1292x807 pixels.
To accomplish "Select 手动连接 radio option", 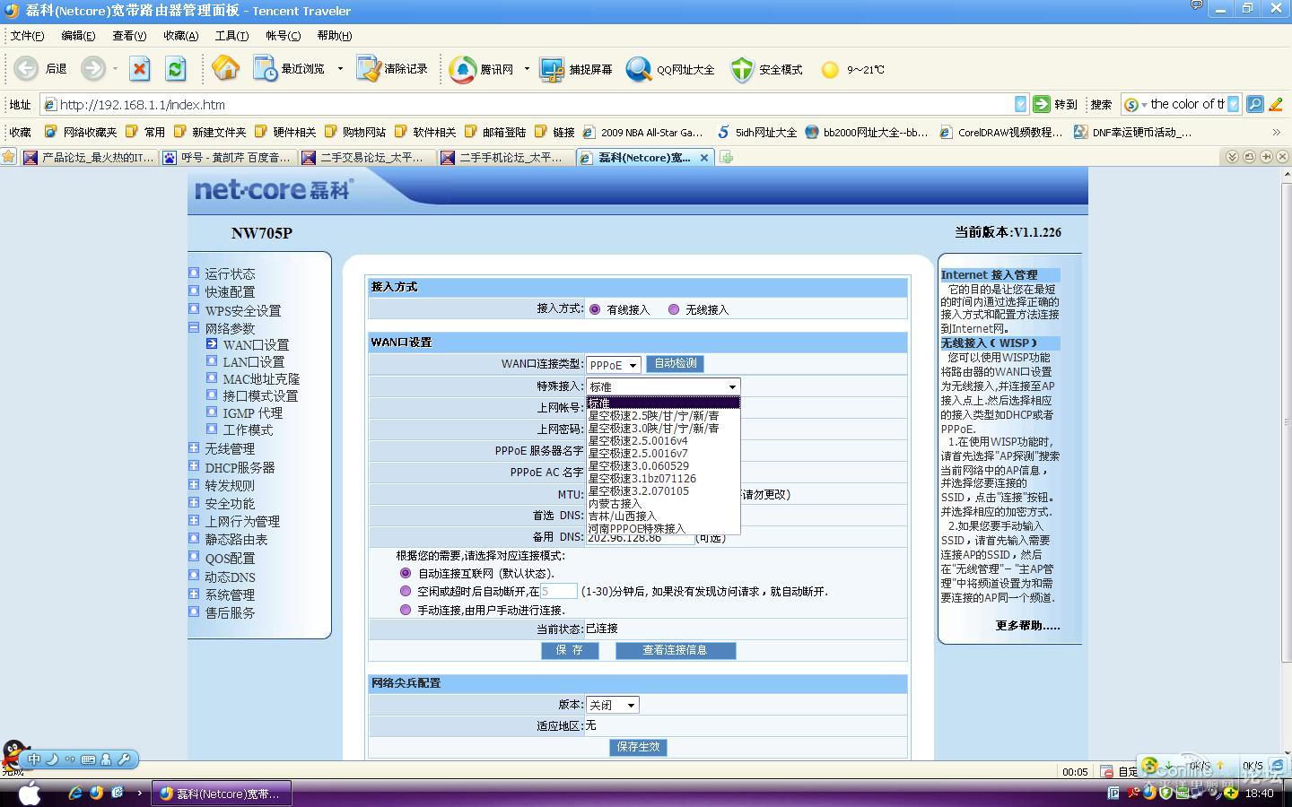I will (x=406, y=610).
